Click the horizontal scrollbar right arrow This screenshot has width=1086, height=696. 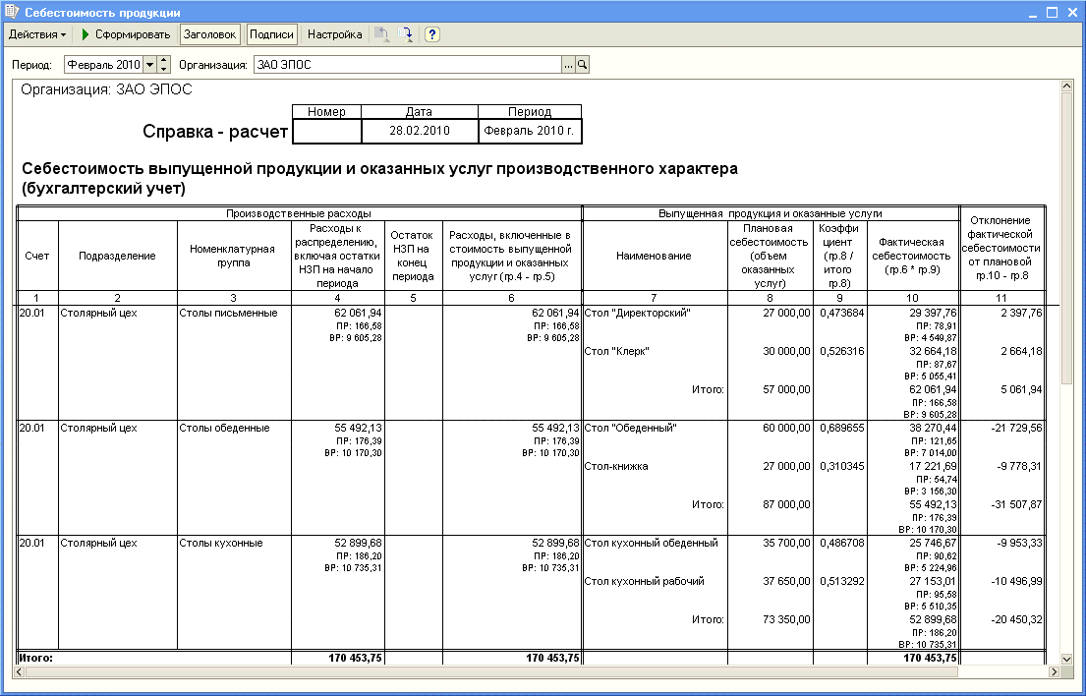click(1055, 671)
